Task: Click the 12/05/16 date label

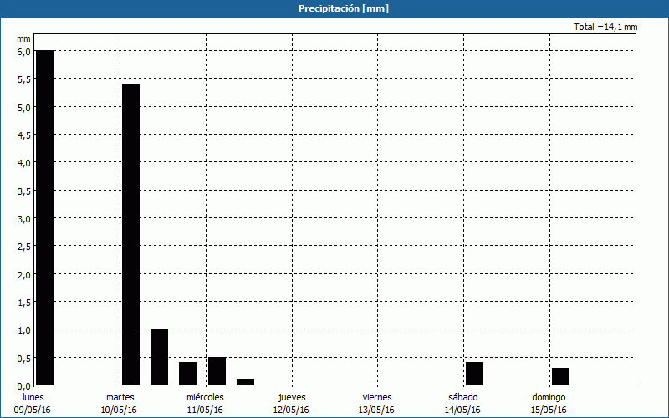Action: pyautogui.click(x=291, y=410)
